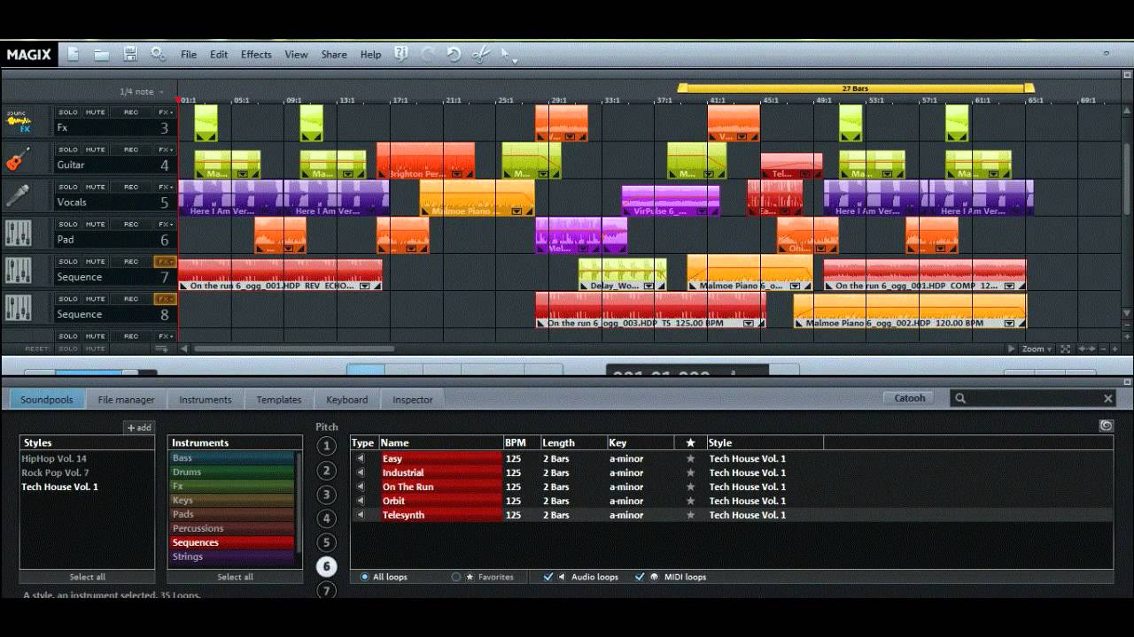Open FX dropdown on Pad track
Viewport: 1134px width, 637px height.
click(166, 224)
